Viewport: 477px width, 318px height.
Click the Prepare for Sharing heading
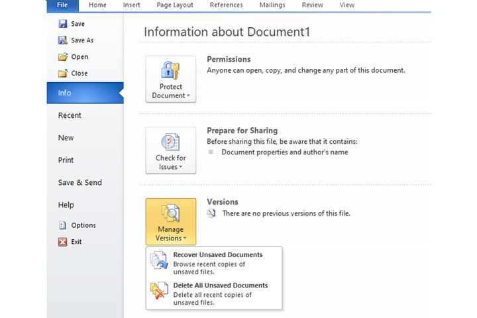click(242, 131)
